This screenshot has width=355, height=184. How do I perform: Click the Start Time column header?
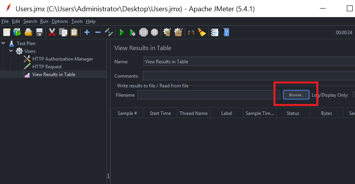tap(160, 113)
